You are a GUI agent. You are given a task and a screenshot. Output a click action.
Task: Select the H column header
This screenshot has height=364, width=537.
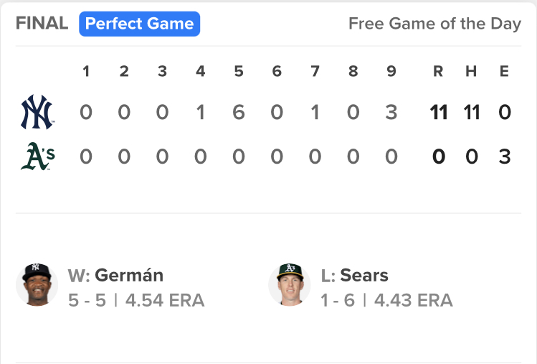471,71
